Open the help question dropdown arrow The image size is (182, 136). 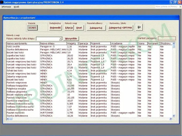click(180, 7)
